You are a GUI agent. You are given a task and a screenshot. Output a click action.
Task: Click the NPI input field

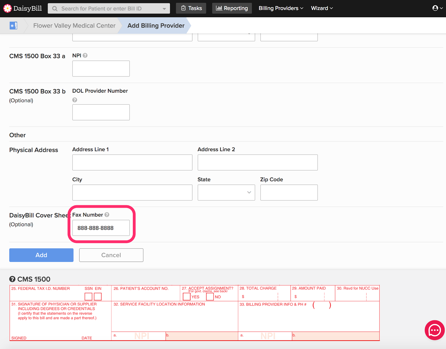101,68
